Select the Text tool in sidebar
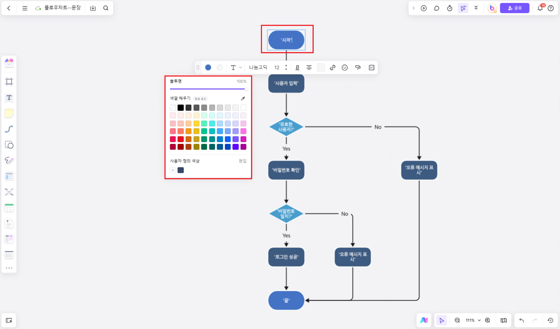 [9, 98]
